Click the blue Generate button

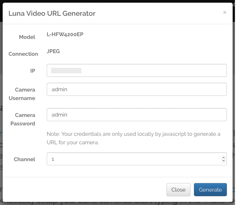point(210,190)
